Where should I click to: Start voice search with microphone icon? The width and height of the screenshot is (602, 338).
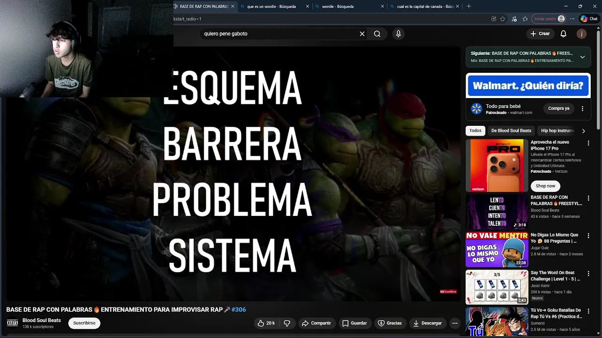[x=398, y=34]
